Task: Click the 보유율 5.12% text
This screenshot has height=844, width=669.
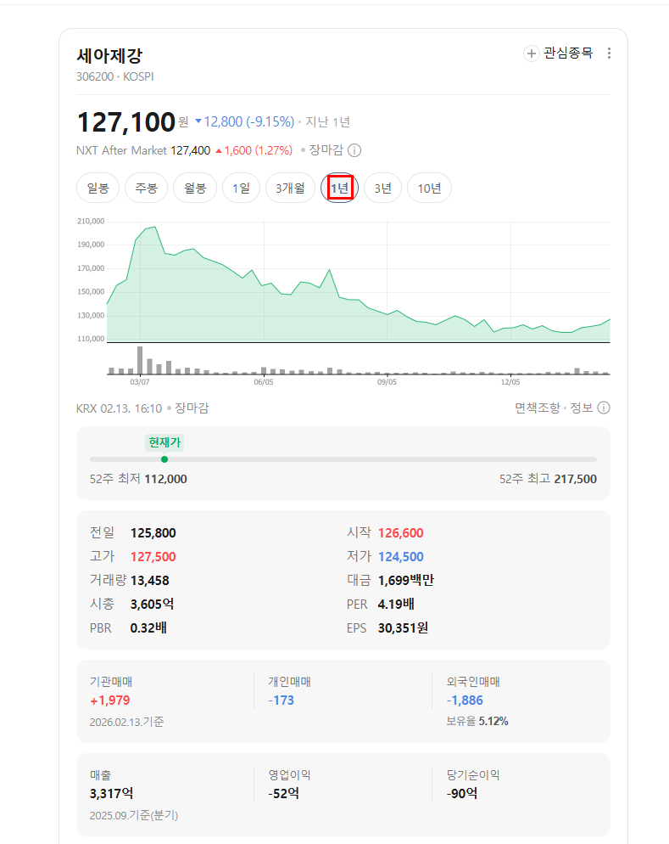Action: 477,721
